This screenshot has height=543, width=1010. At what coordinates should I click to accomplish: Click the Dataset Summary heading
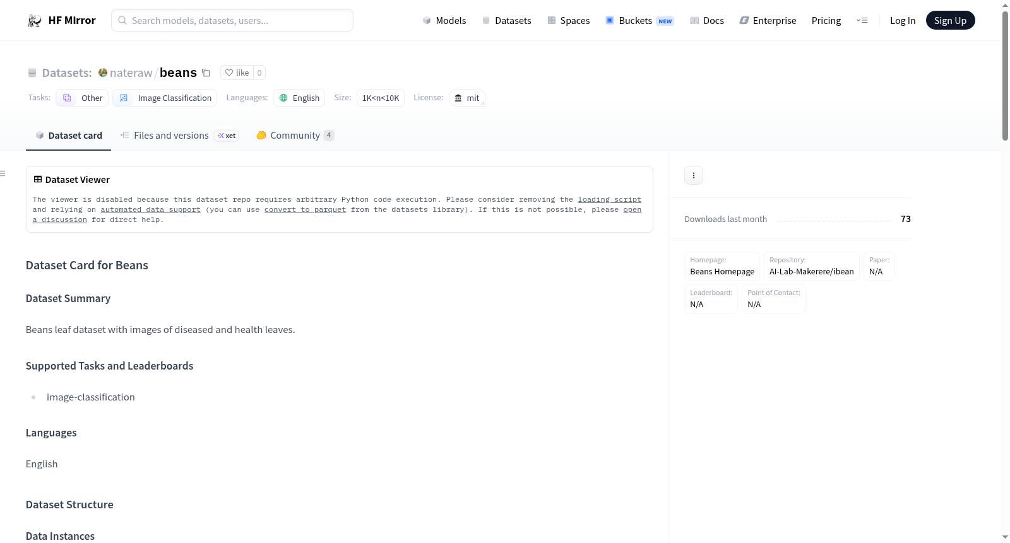(68, 298)
